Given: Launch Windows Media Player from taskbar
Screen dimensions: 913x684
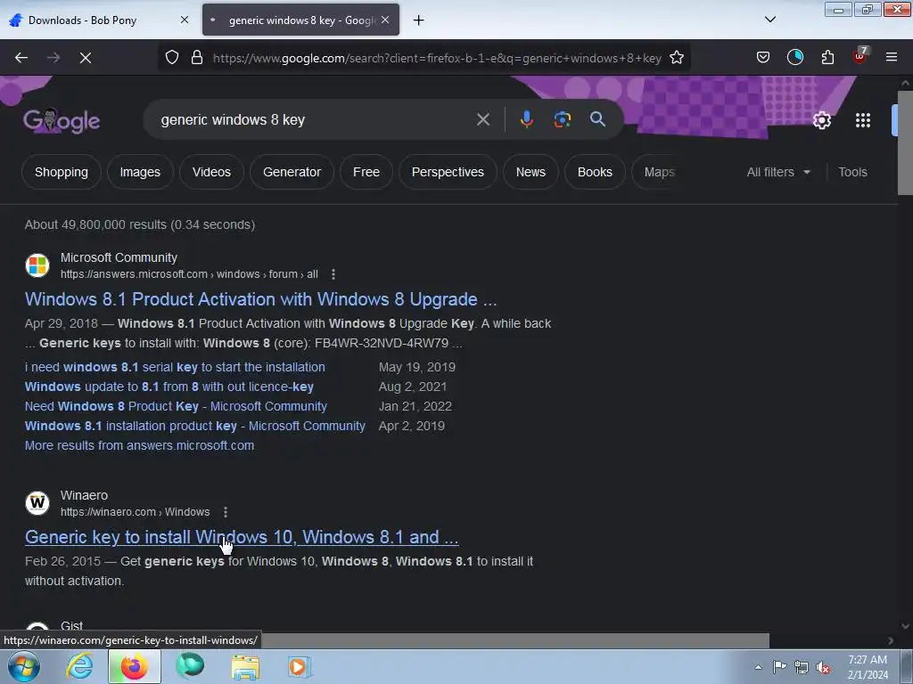Looking at the screenshot, I should 300,666.
